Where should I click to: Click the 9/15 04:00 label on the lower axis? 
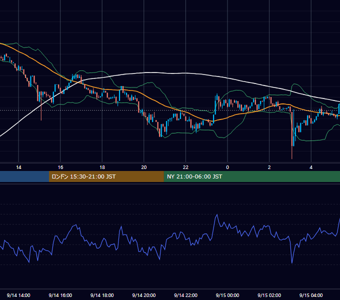click(x=311, y=295)
